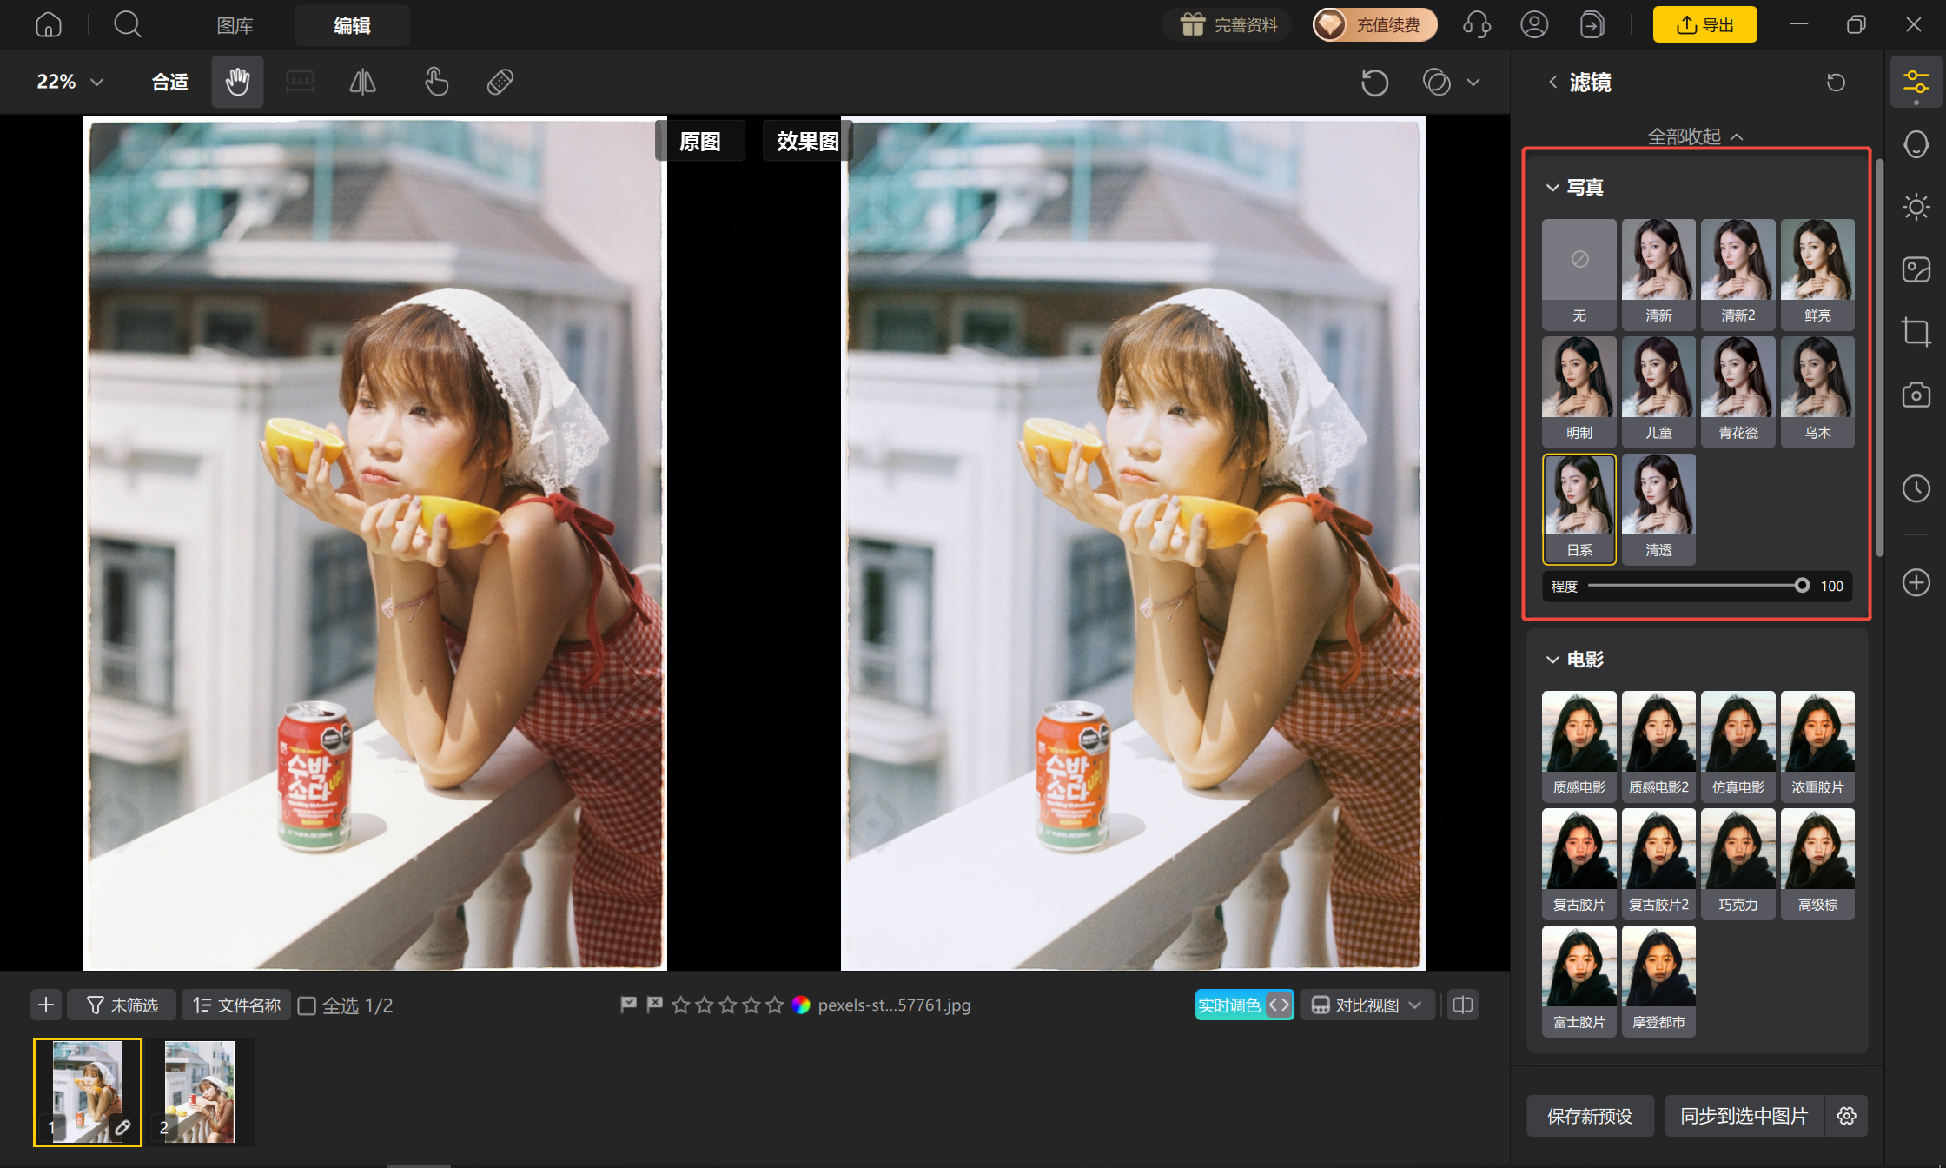The width and height of the screenshot is (1946, 1168).
Task: Click the flip mirror tool icon
Action: [x=362, y=82]
